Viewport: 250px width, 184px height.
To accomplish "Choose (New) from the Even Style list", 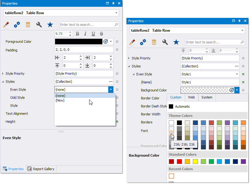I will 60,100.
